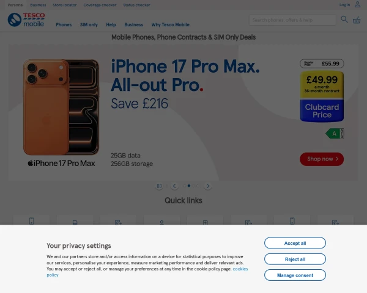Accept all cookies
Screen dimensions: 367x293
tap(295, 243)
